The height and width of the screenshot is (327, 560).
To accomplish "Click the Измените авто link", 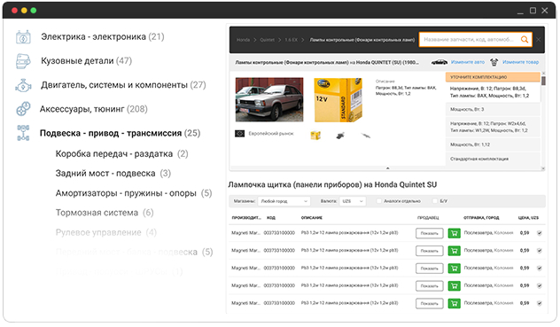I will pos(468,62).
